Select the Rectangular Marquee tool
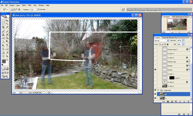Screen dimensions: 193x116 (3, 20)
